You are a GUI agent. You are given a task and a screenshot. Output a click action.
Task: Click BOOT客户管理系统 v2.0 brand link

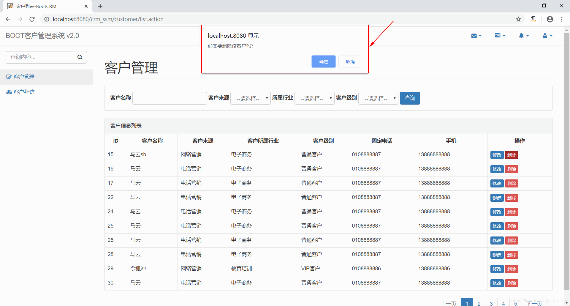(x=42, y=36)
